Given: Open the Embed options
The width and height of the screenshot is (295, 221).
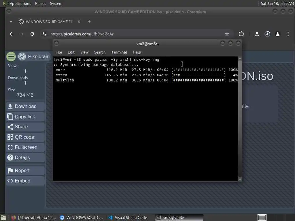Looking at the screenshot, I should [x=25, y=181].
